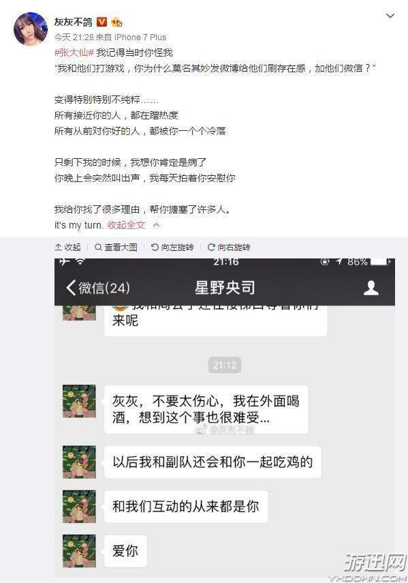
Task: Collapse the post with 收起全文
Action: point(126,225)
